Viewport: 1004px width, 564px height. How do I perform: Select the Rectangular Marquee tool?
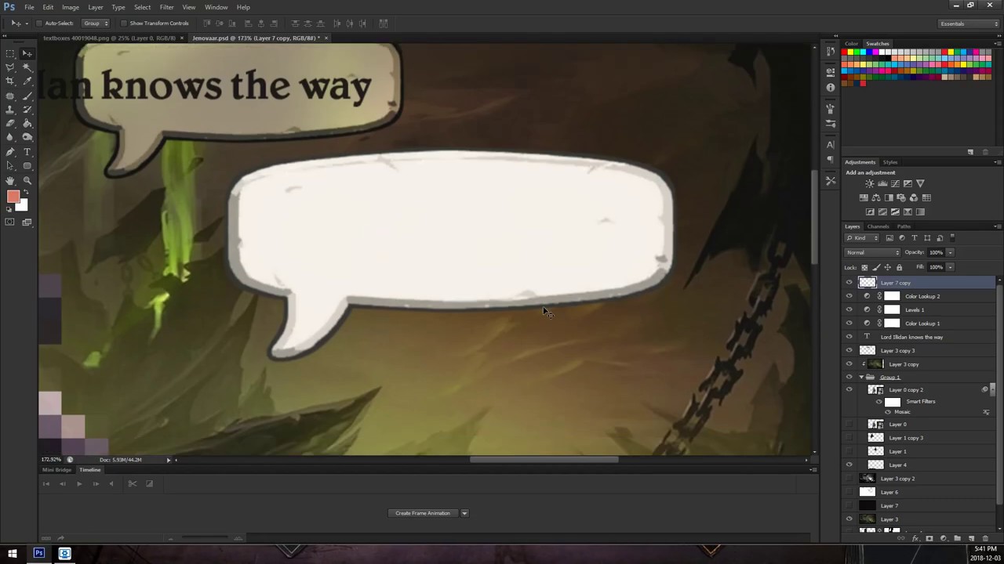(x=10, y=54)
